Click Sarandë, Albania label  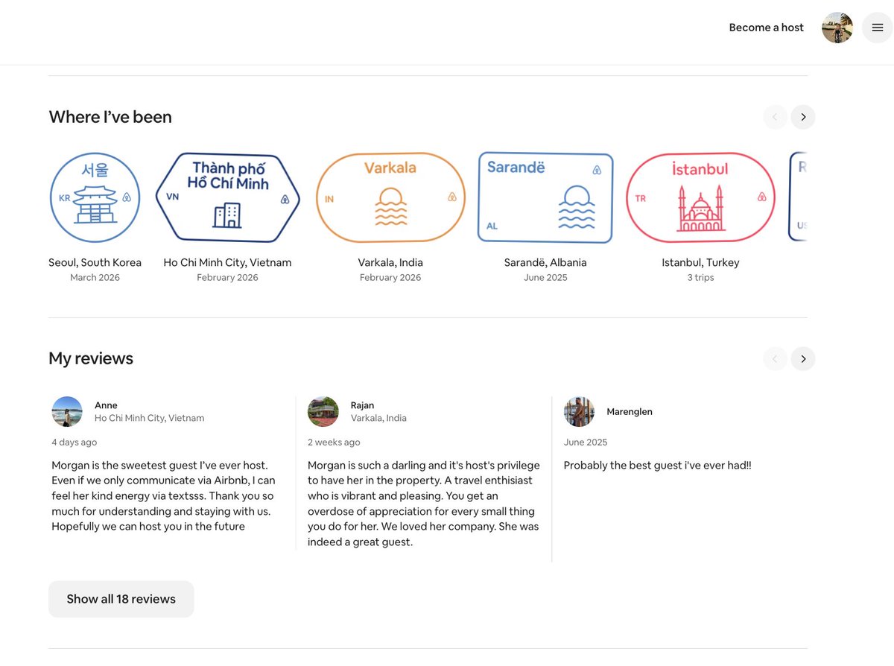[x=545, y=262]
